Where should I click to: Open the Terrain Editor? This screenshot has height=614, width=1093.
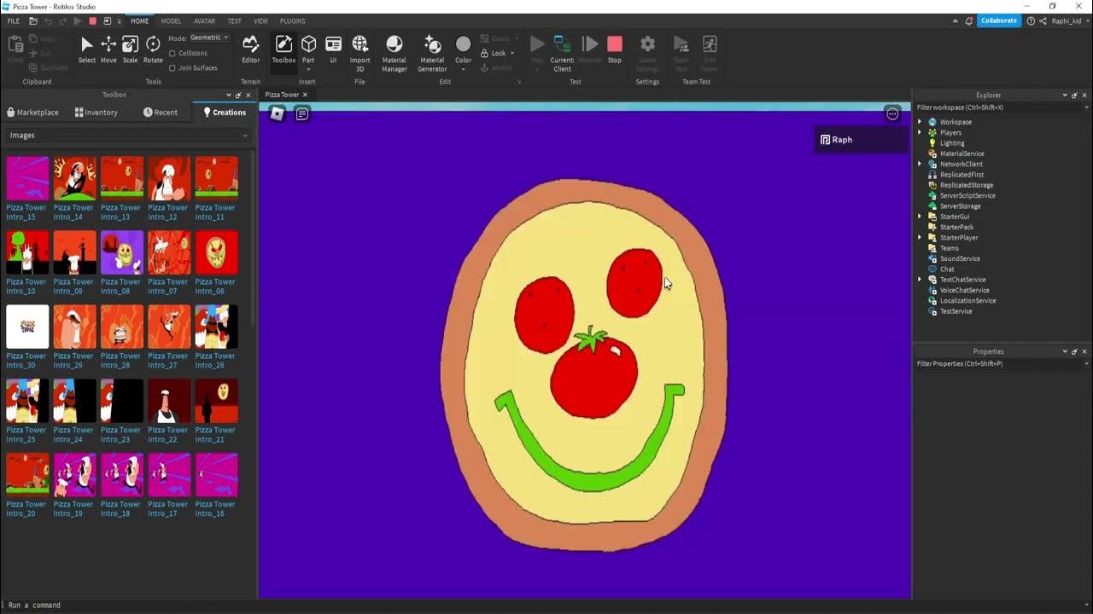pyautogui.click(x=250, y=50)
